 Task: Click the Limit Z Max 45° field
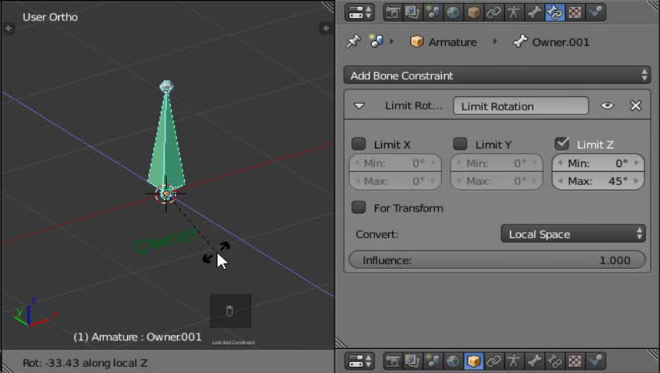tap(598, 181)
